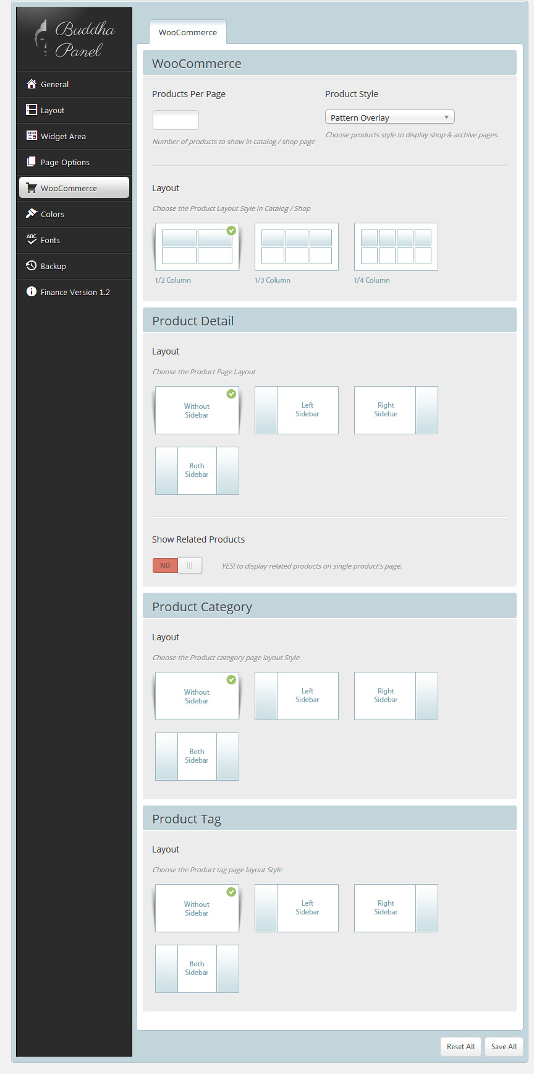The image size is (534, 1074).
Task: Click the Backup clock icon
Action: pyautogui.click(x=32, y=266)
